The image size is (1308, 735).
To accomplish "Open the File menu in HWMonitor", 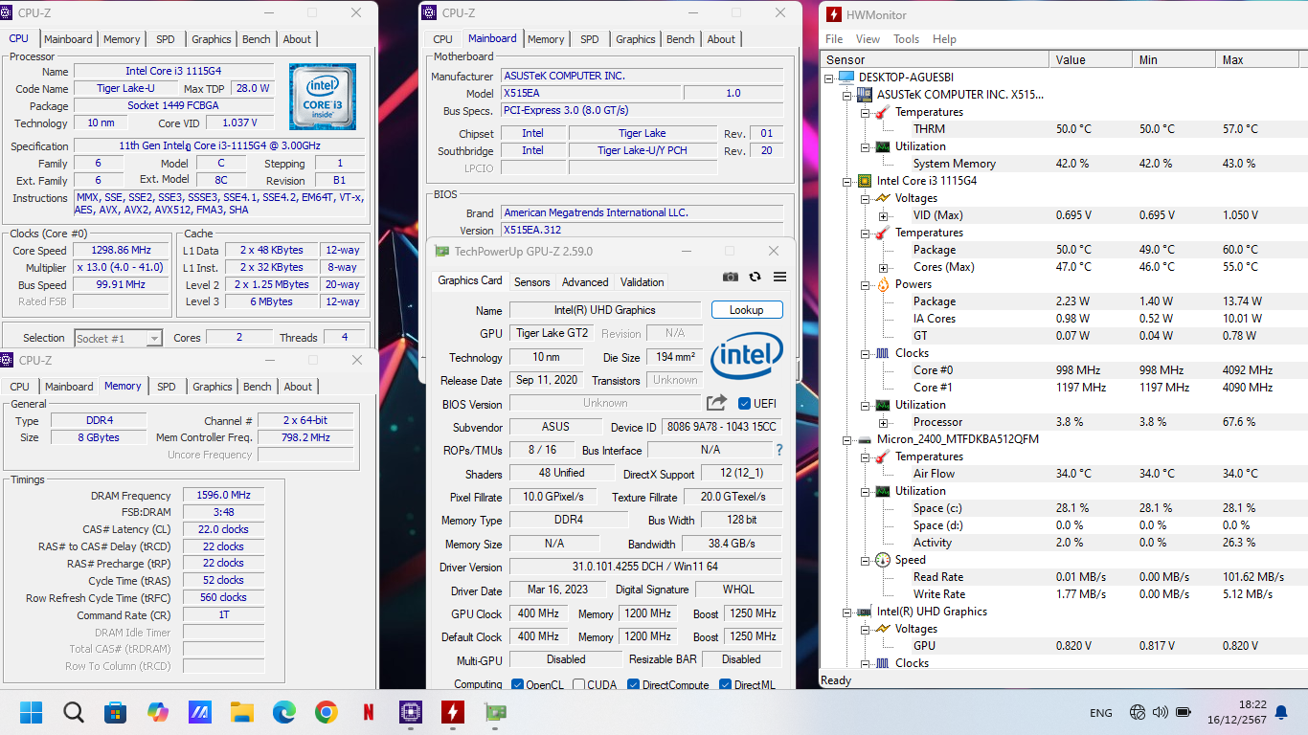I will [834, 39].
